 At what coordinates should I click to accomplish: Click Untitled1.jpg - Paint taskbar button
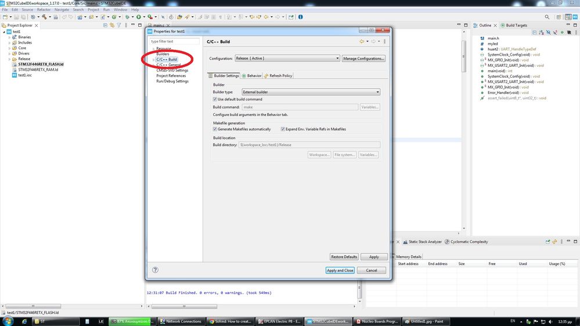click(x=425, y=321)
